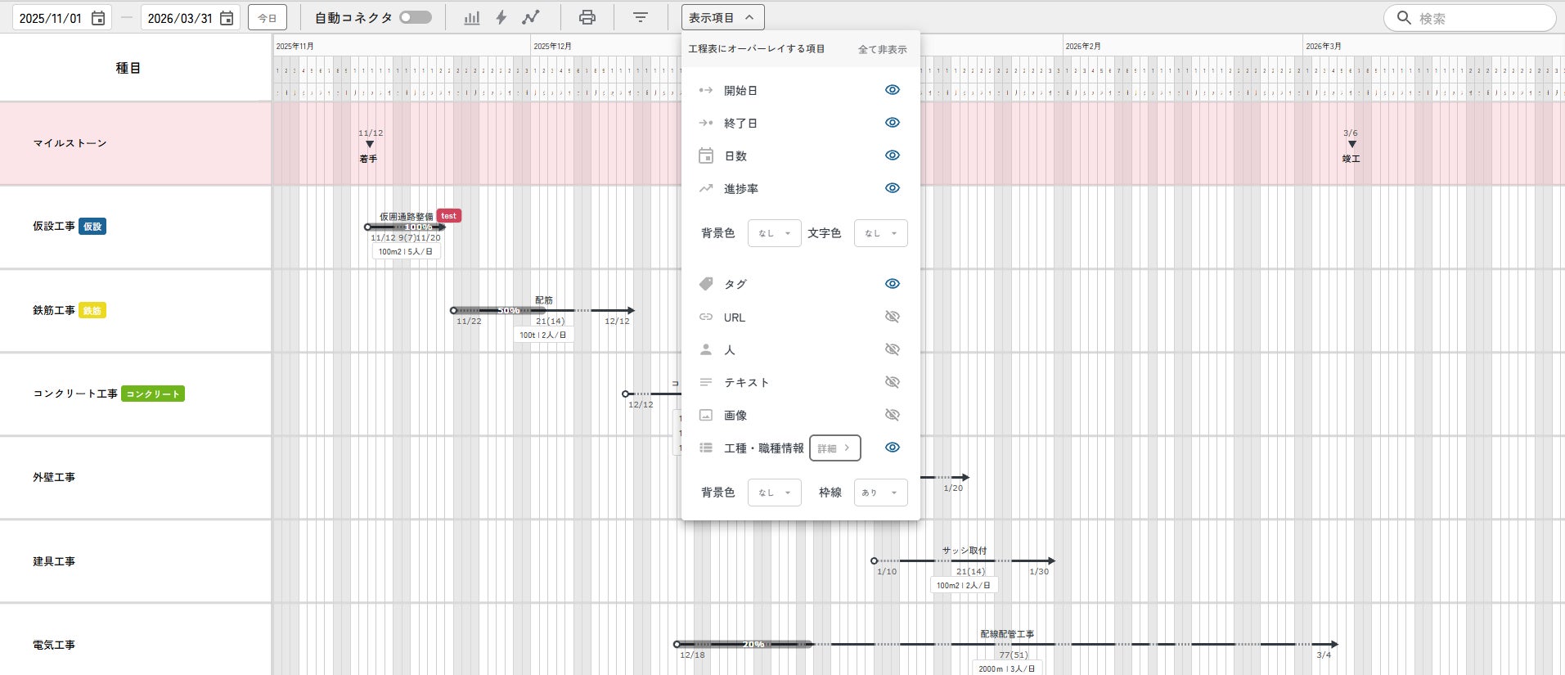1565x675 pixels.
Task: Click the green コンクリート tag
Action: (x=153, y=394)
